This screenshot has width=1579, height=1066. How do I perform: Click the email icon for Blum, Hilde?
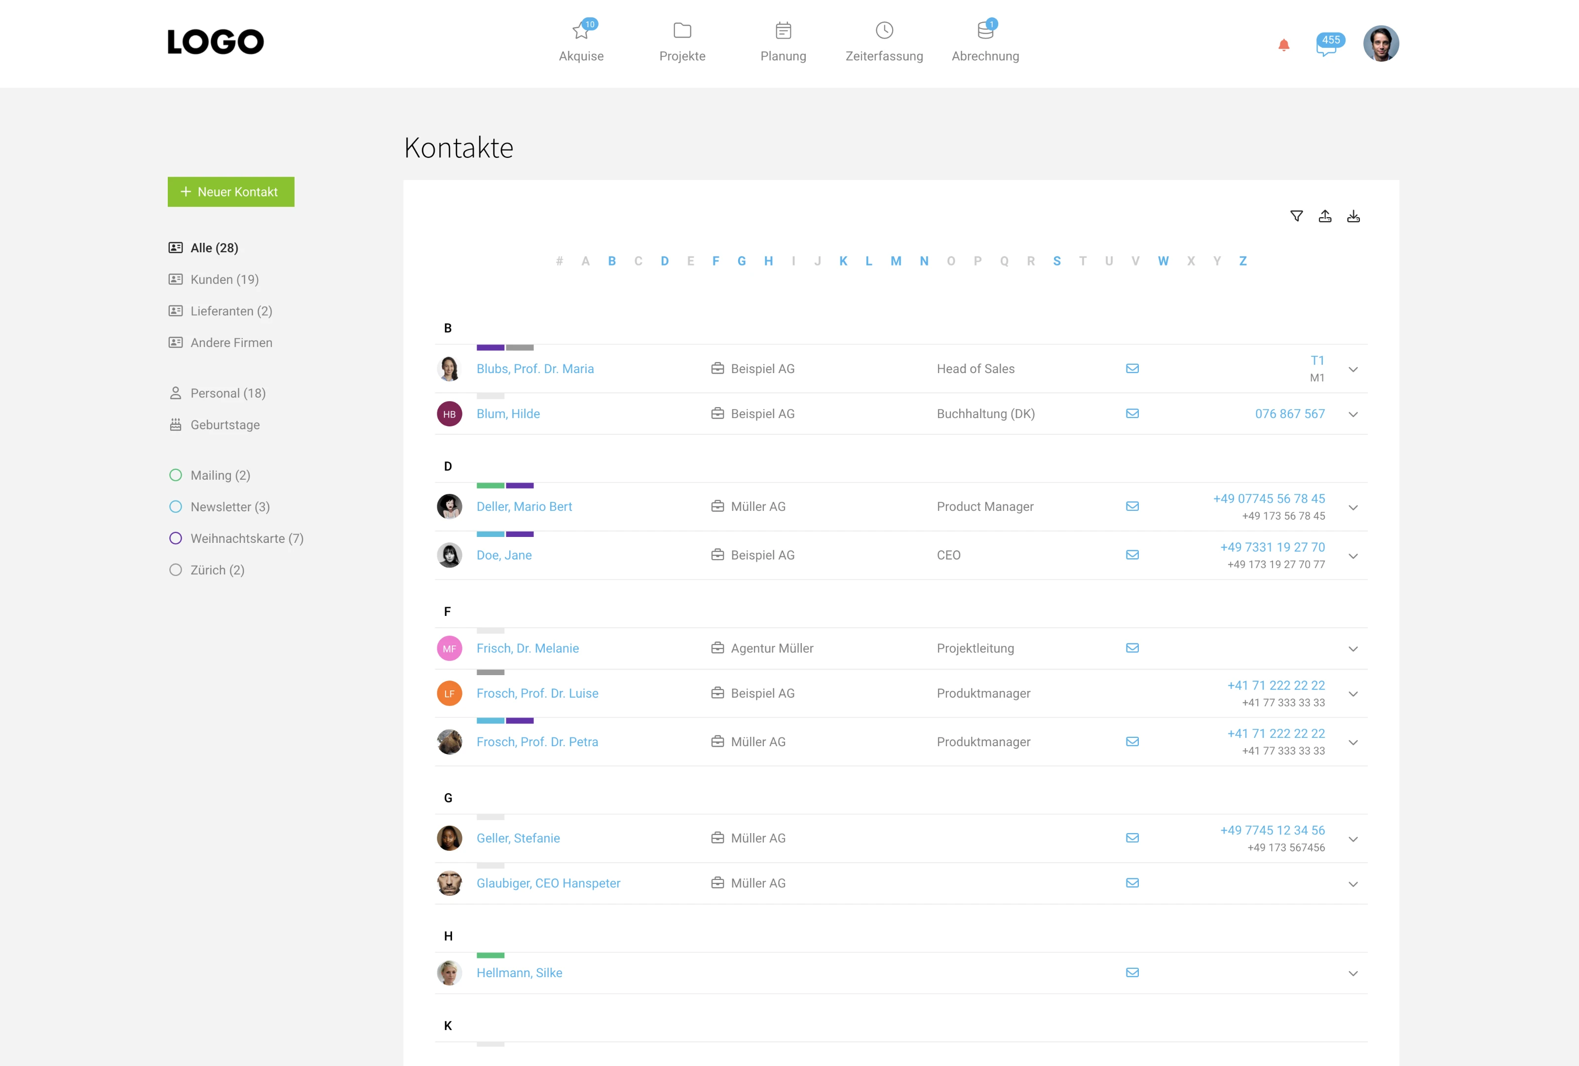tap(1132, 414)
